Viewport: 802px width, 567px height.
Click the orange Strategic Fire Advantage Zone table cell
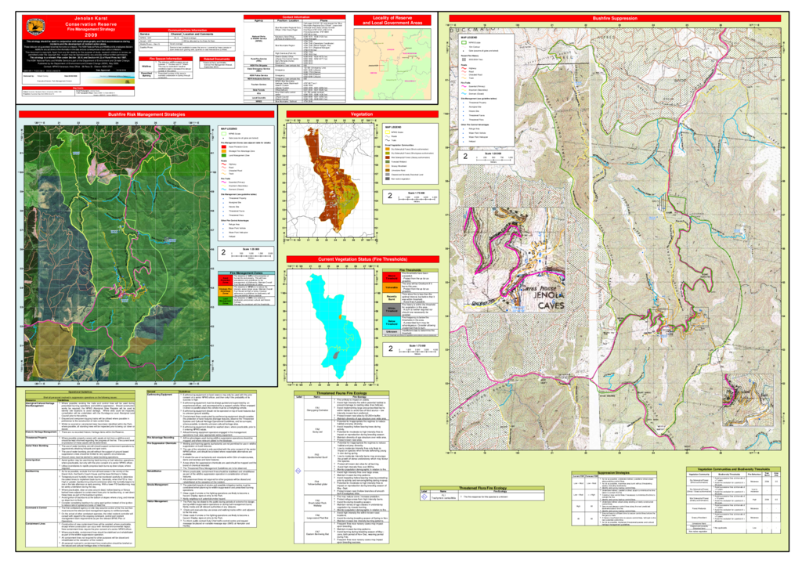click(226, 291)
